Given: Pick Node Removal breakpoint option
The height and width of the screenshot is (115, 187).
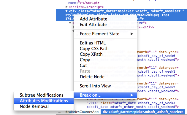Looking at the screenshot, I should pos(34,106).
